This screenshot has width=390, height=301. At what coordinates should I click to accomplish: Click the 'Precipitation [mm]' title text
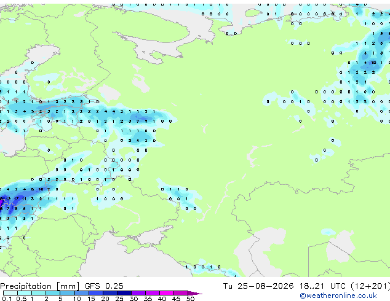(x=40, y=286)
